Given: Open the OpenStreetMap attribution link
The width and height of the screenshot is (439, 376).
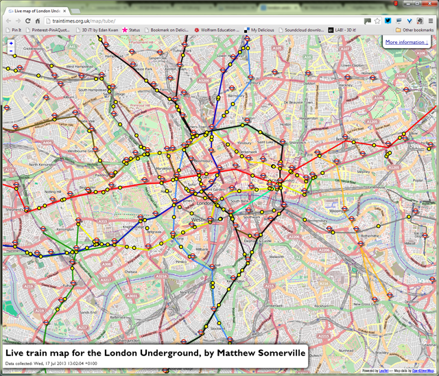Looking at the screenshot, I should coord(423,371).
